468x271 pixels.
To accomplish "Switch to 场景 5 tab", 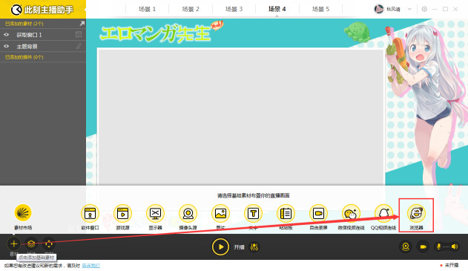I will [320, 9].
